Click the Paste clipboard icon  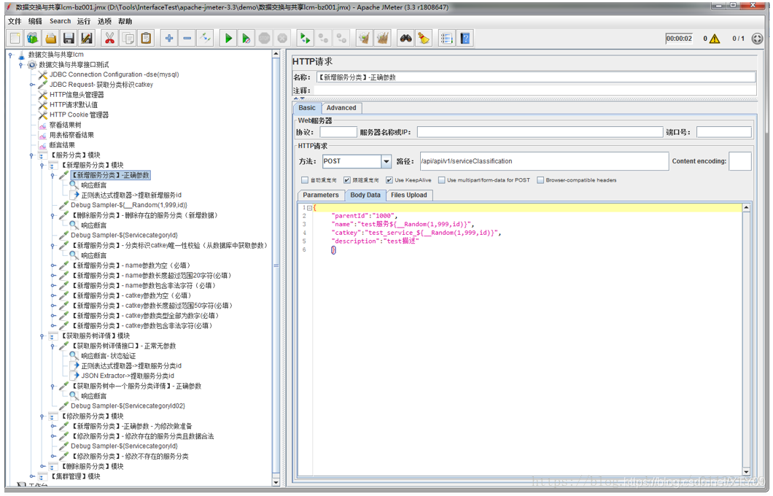point(146,38)
